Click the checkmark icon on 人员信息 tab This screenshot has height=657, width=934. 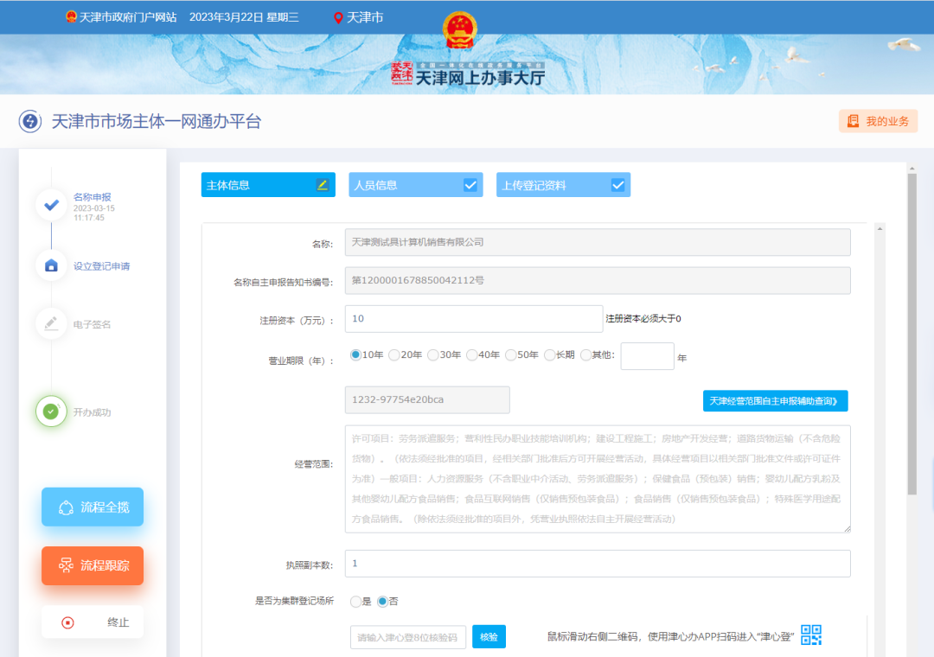click(x=470, y=185)
